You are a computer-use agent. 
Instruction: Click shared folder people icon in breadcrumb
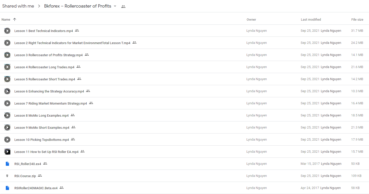point(123,7)
